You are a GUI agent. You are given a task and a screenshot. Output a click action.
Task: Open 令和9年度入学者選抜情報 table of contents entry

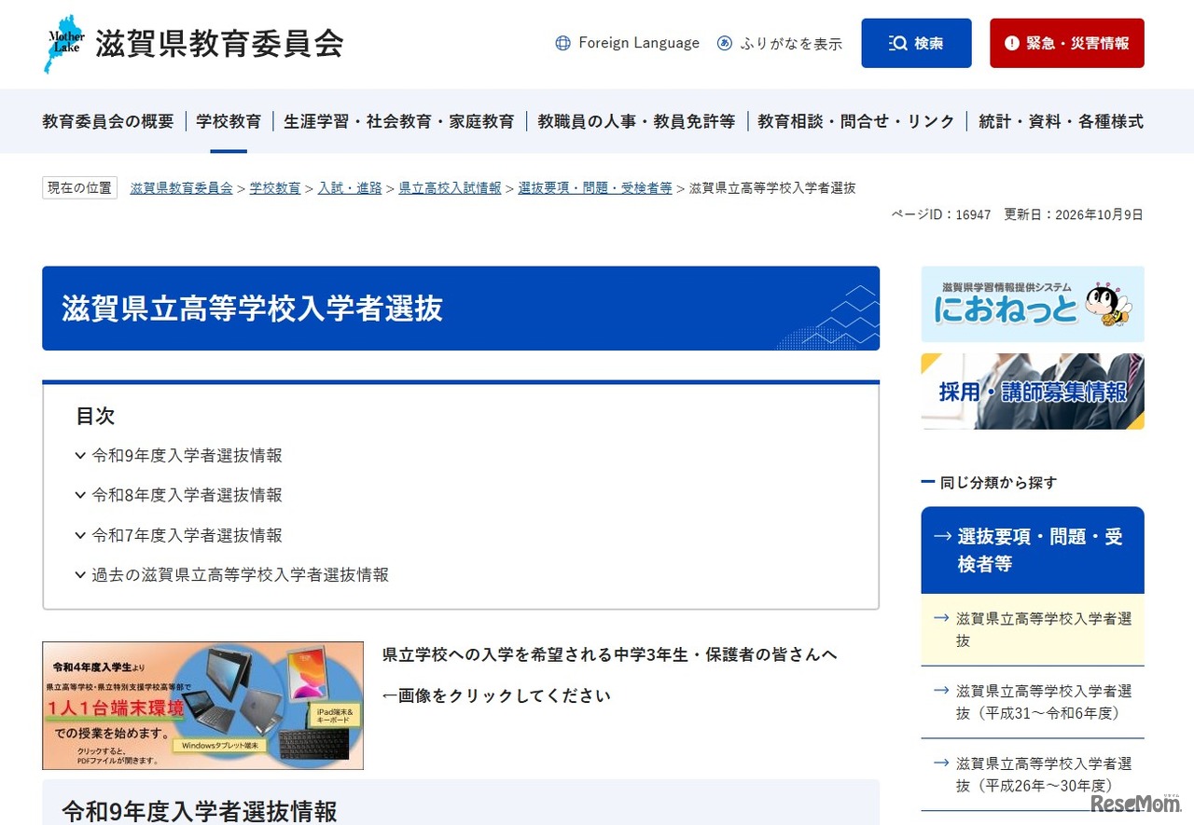(x=187, y=456)
